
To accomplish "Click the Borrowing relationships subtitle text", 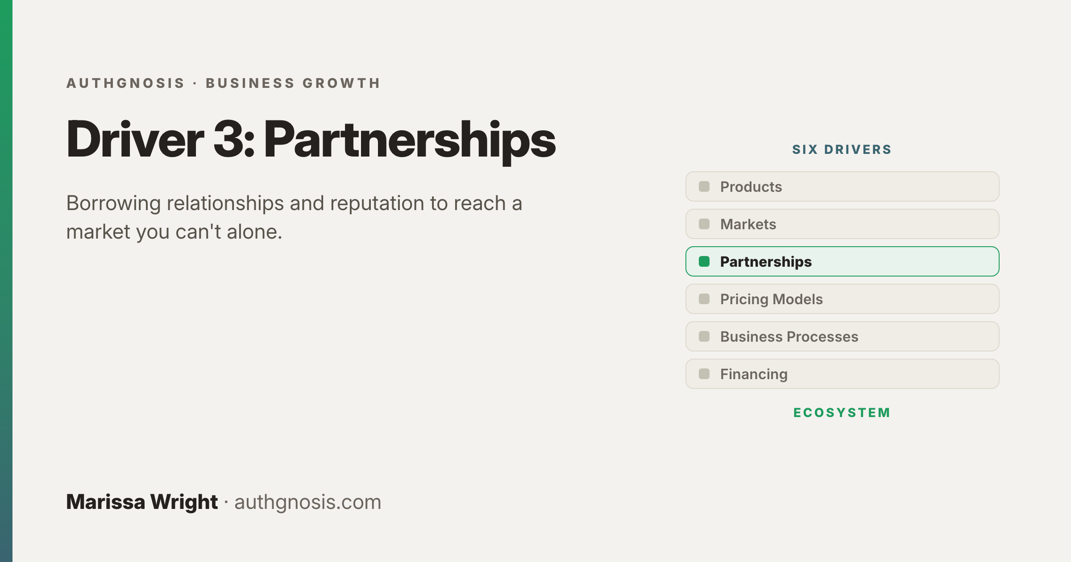I will point(294,217).
